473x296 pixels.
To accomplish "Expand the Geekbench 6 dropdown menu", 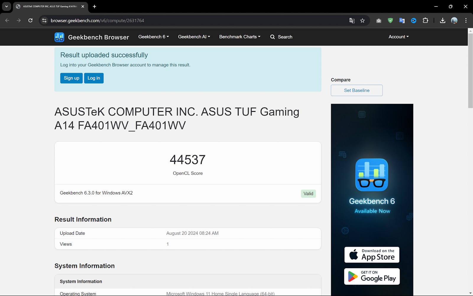I will pos(153,37).
